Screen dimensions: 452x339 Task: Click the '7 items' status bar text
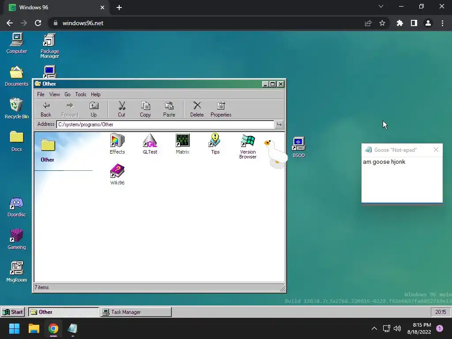42,287
